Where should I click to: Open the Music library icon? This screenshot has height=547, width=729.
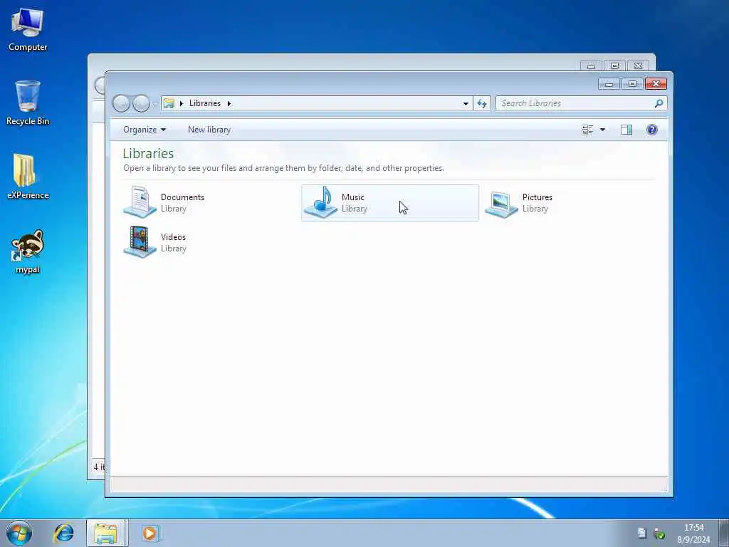(x=320, y=202)
